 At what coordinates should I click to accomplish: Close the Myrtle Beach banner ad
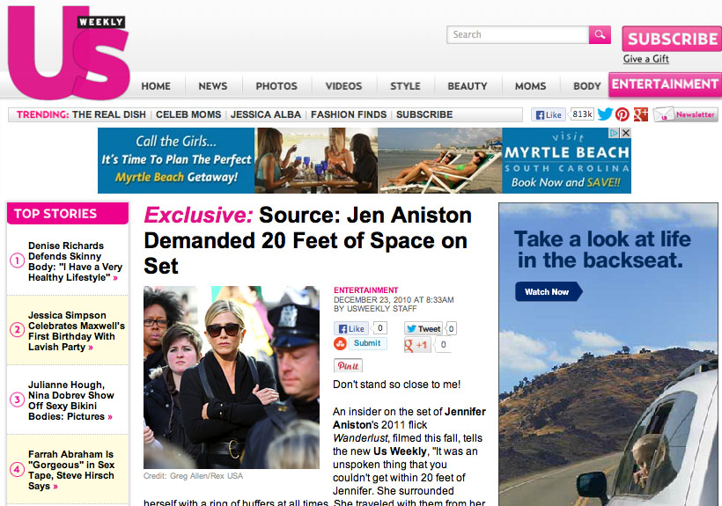pyautogui.click(x=625, y=133)
